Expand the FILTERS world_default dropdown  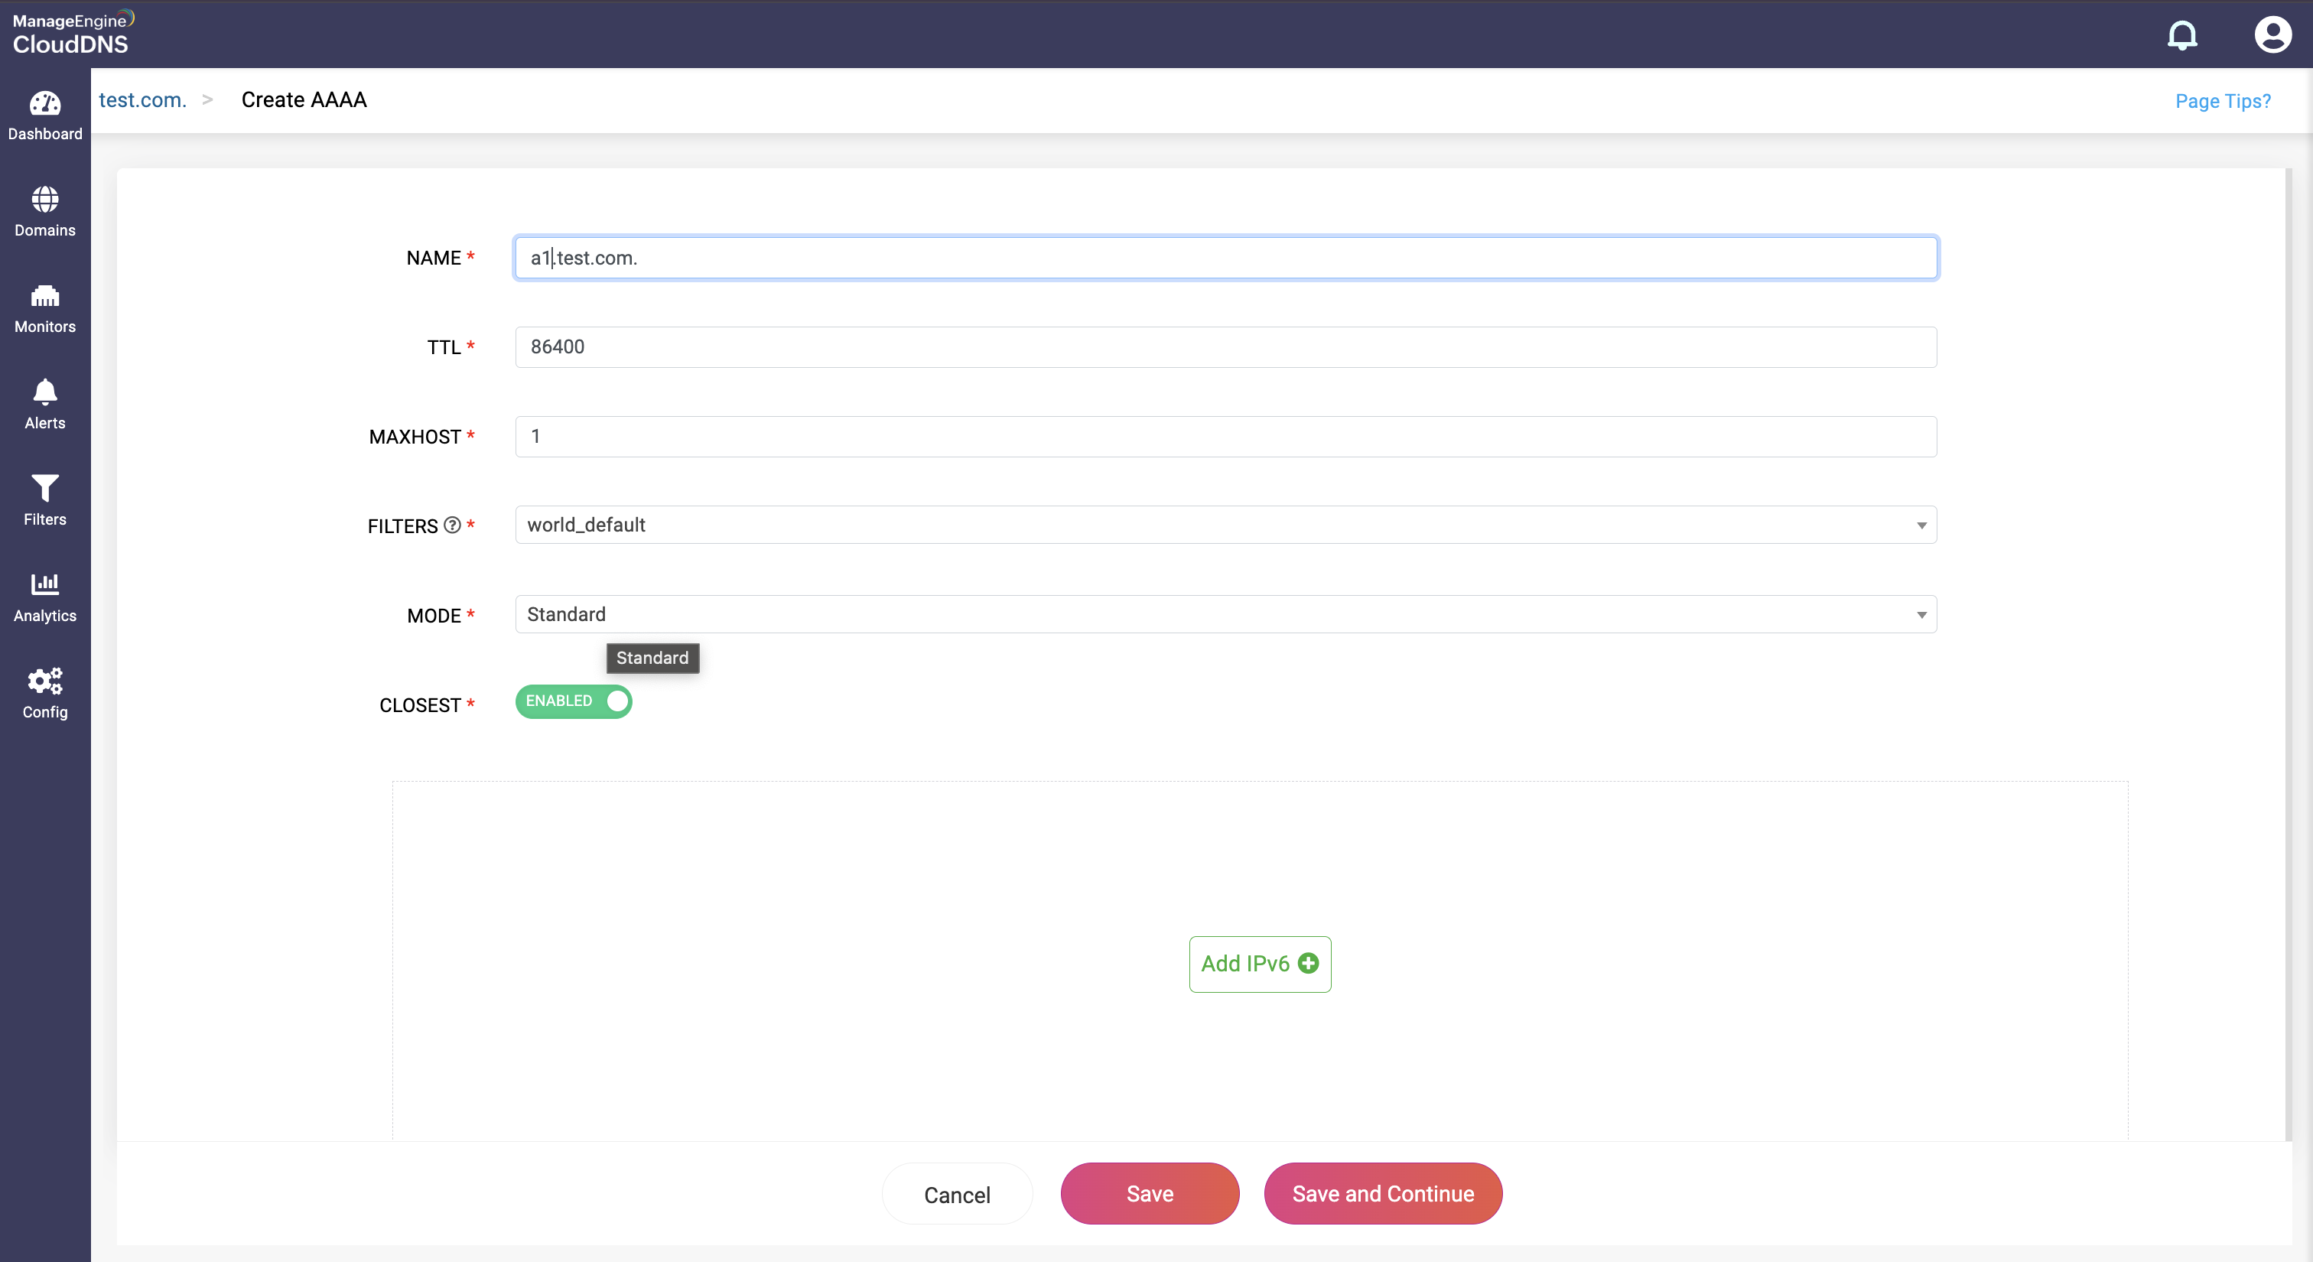pyautogui.click(x=1225, y=525)
